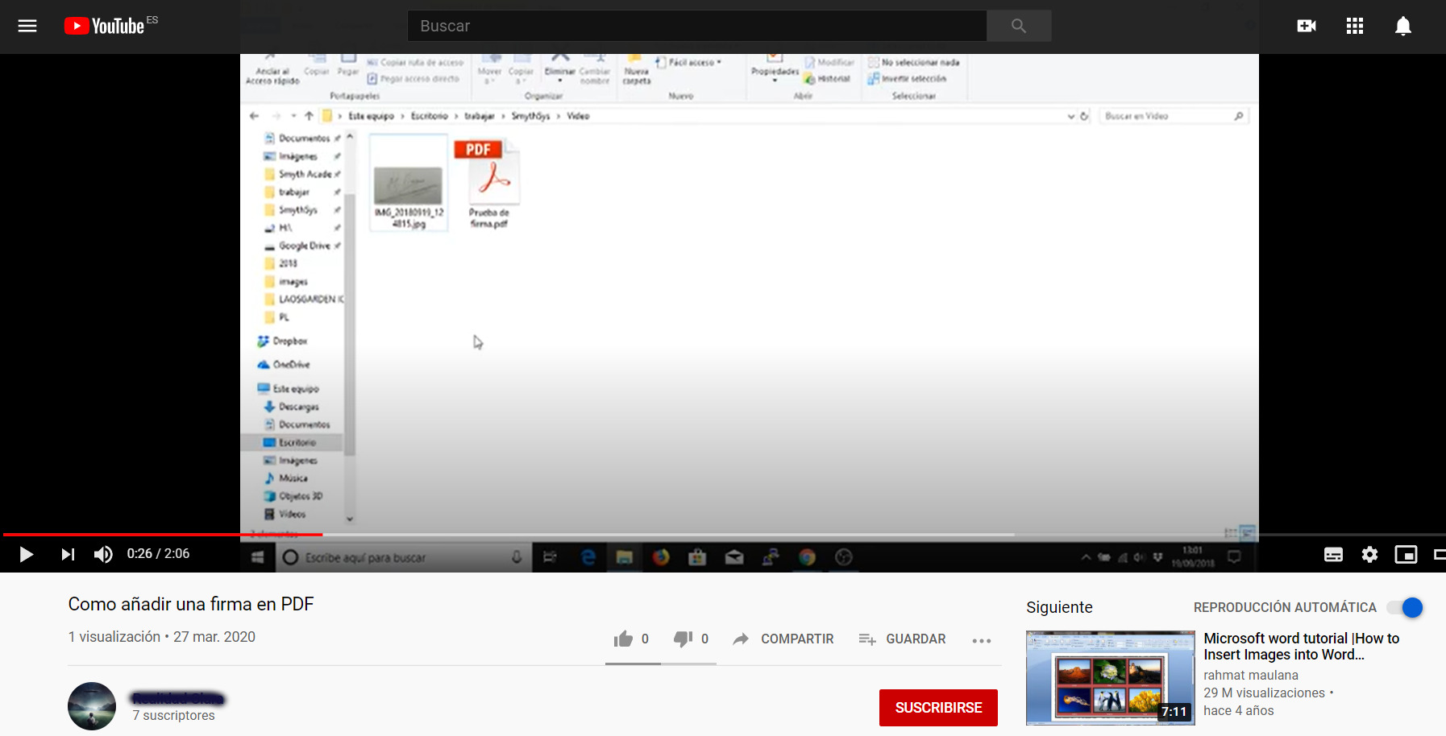Open the Microsoft Word tutorial thumbnail
Viewport: 1446px width, 736px height.
point(1110,678)
